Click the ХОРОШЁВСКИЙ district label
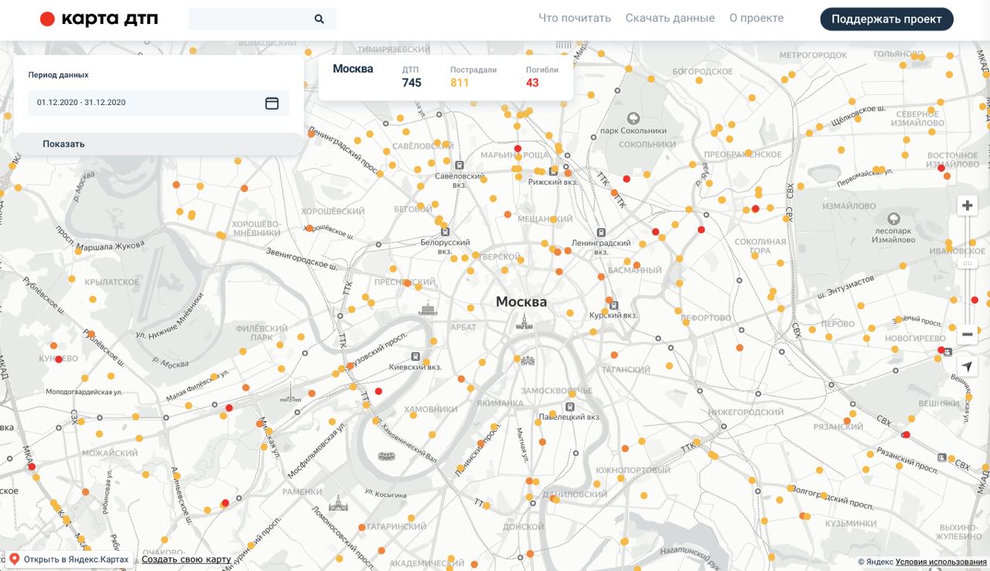 [333, 211]
